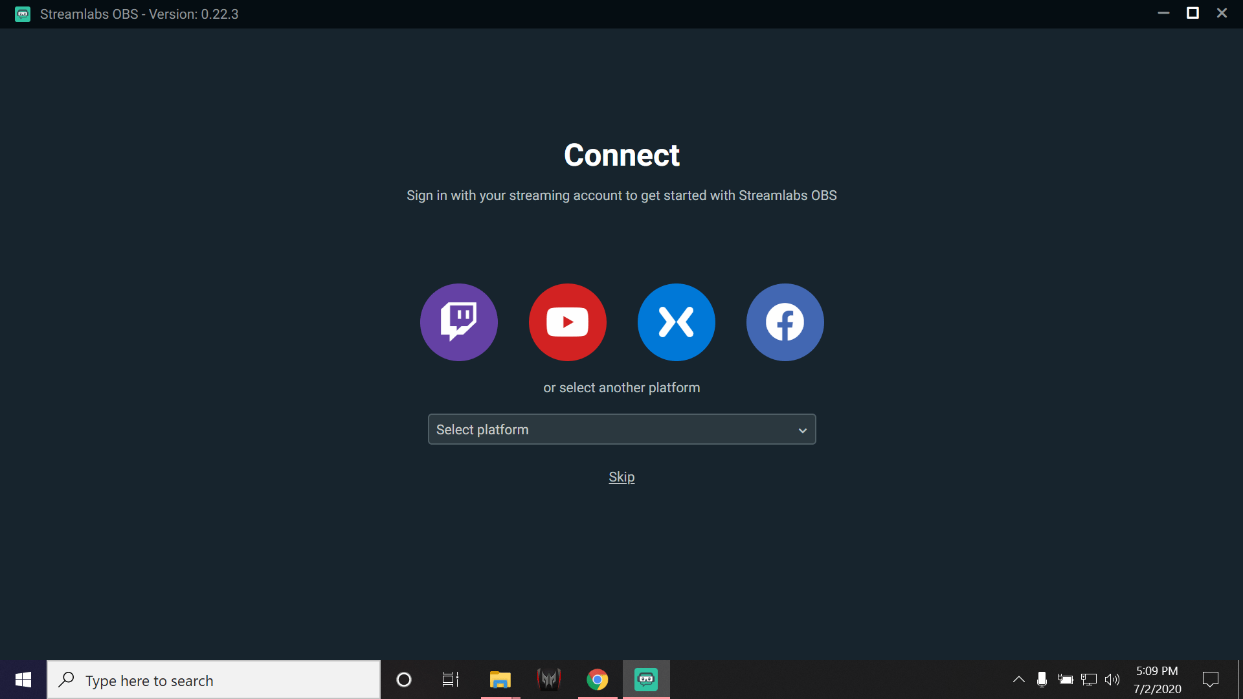Open the Windows search bar
1243x699 pixels.
tap(214, 680)
